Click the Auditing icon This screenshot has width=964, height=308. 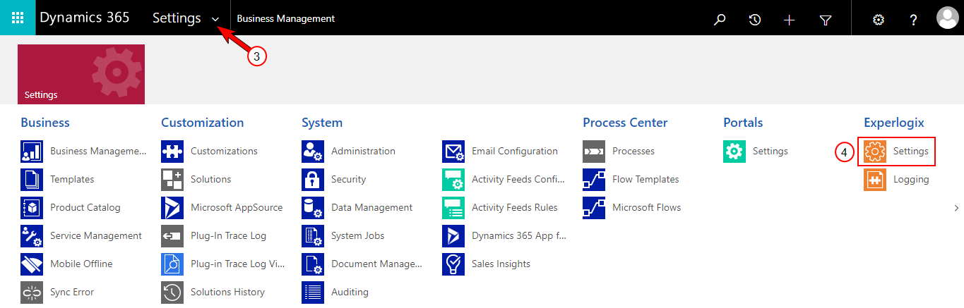pos(313,292)
